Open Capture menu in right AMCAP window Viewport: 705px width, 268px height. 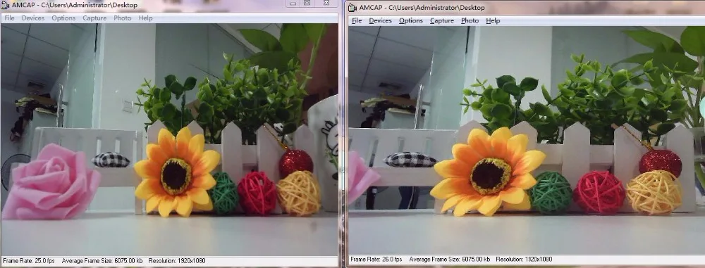click(442, 20)
